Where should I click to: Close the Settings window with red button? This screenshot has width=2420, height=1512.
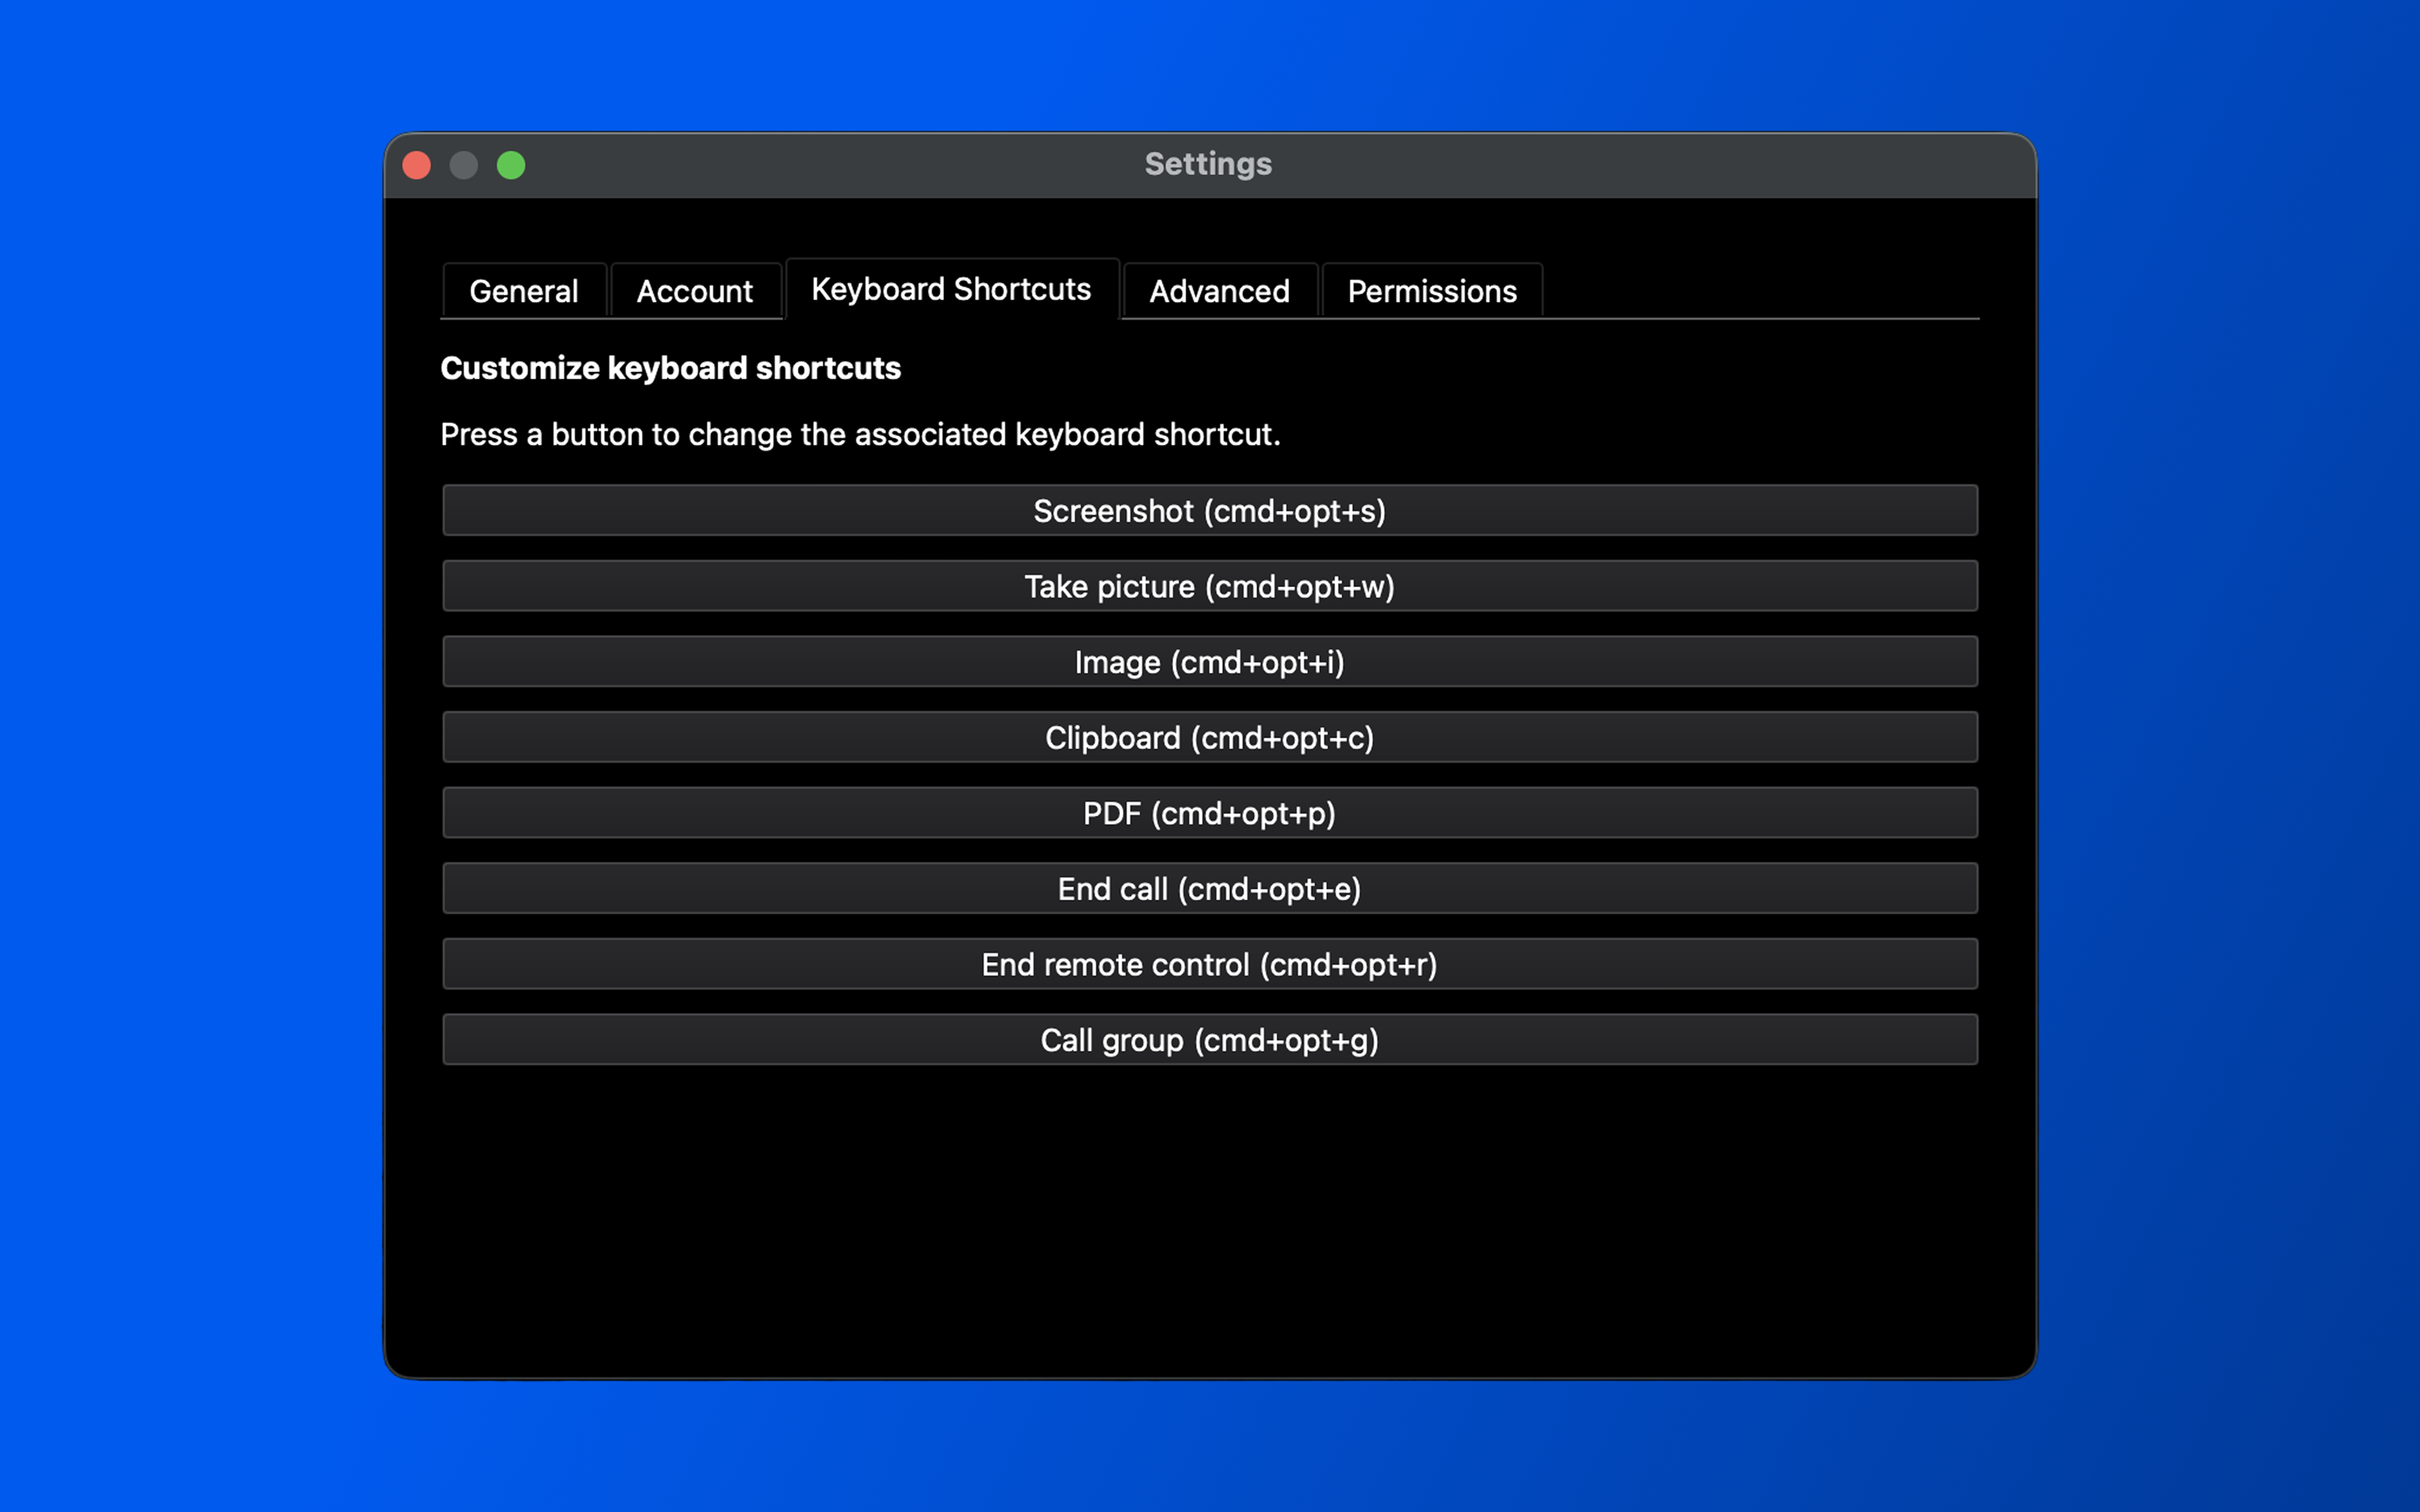pyautogui.click(x=417, y=165)
